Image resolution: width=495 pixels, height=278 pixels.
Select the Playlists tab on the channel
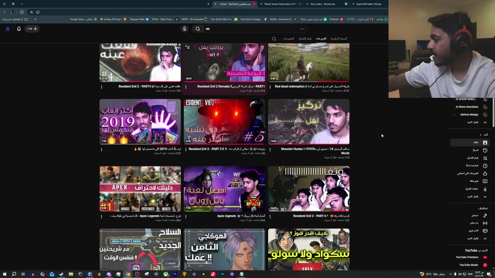[x=305, y=39]
